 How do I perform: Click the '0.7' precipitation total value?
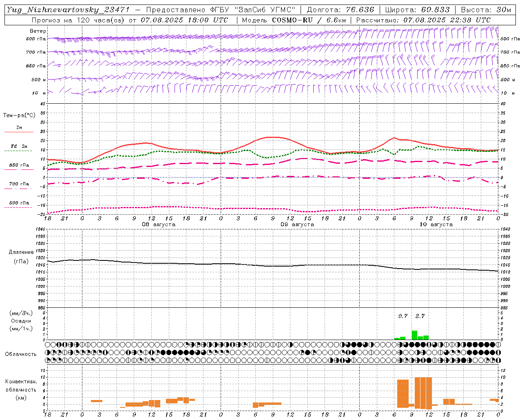click(403, 316)
